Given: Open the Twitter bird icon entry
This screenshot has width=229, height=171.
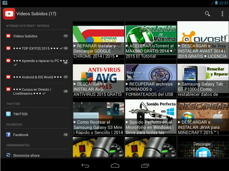Looking at the screenshot, I should tap(8, 114).
